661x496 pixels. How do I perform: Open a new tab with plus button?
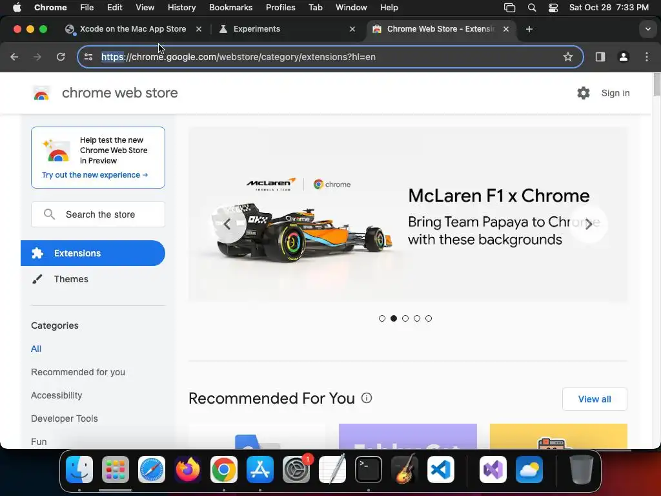529,29
